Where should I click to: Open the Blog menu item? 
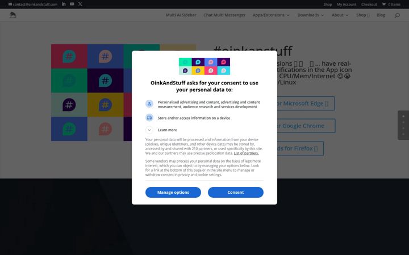[x=381, y=15]
